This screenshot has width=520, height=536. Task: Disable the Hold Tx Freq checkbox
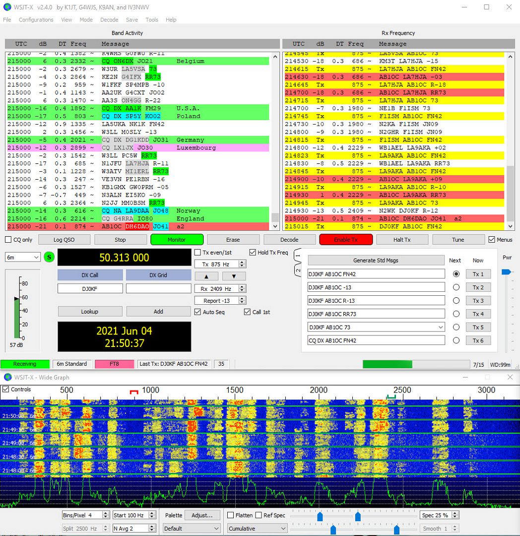click(x=252, y=252)
